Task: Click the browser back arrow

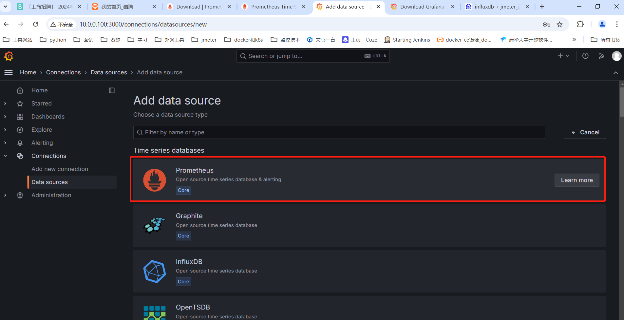Action: [6, 24]
